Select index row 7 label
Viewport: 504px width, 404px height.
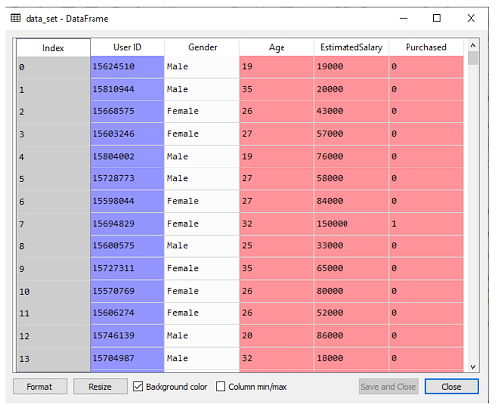(x=53, y=224)
